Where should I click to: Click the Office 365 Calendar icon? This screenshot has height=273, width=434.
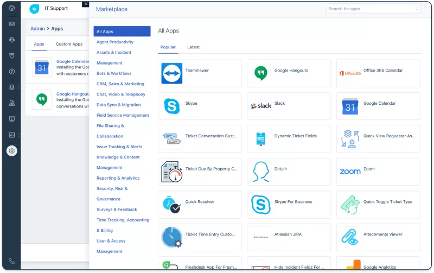[x=350, y=73]
